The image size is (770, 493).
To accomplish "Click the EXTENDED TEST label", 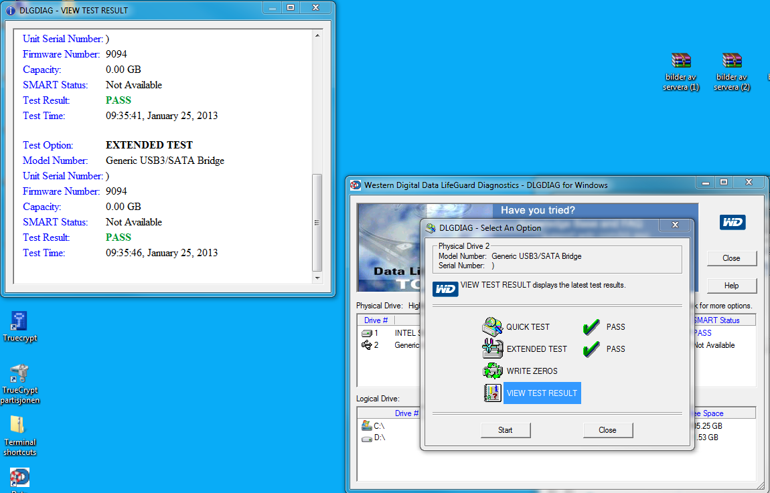I will pyautogui.click(x=537, y=349).
